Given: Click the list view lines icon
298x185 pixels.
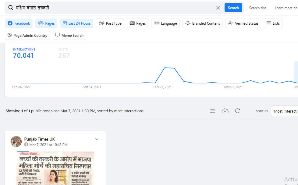Looking at the screenshot, I should (213, 111).
